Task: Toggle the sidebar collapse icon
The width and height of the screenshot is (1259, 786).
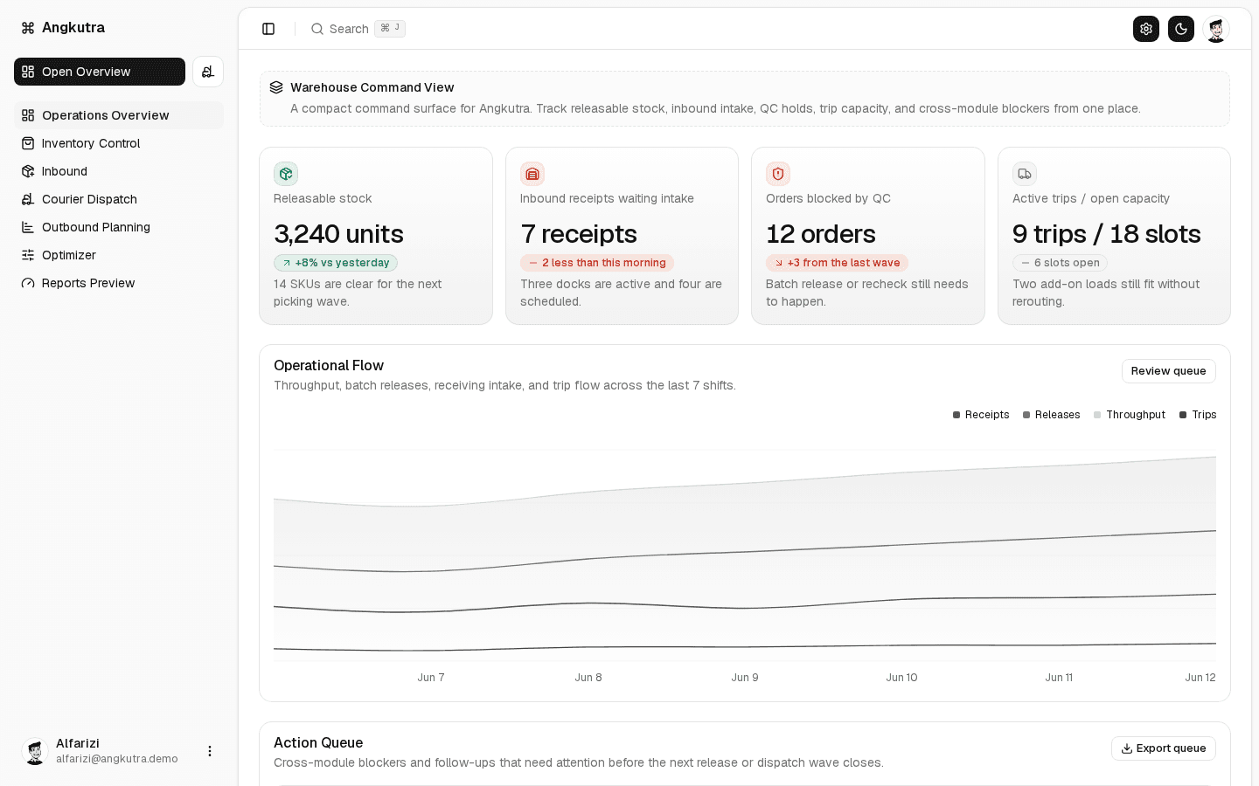Action: pos(268,29)
